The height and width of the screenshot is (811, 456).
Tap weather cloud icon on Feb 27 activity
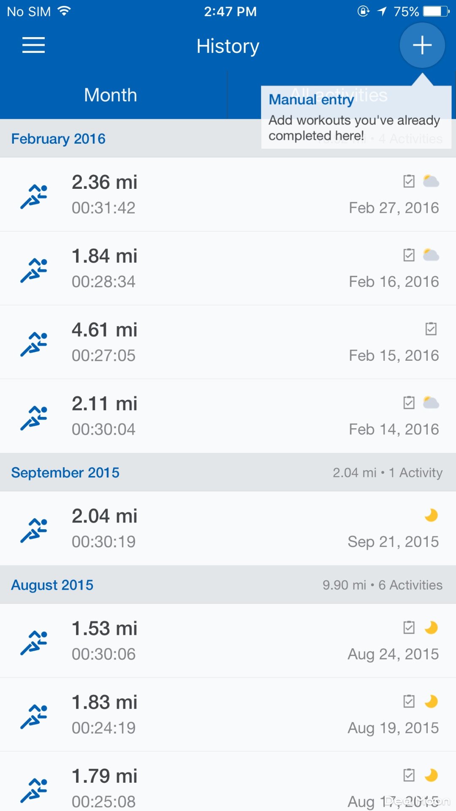coord(431,182)
